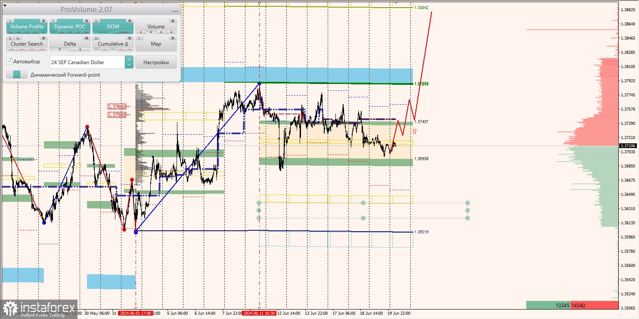Click the N hotkey tag on Cluster Search
639x319 pixels.
tap(18, 38)
